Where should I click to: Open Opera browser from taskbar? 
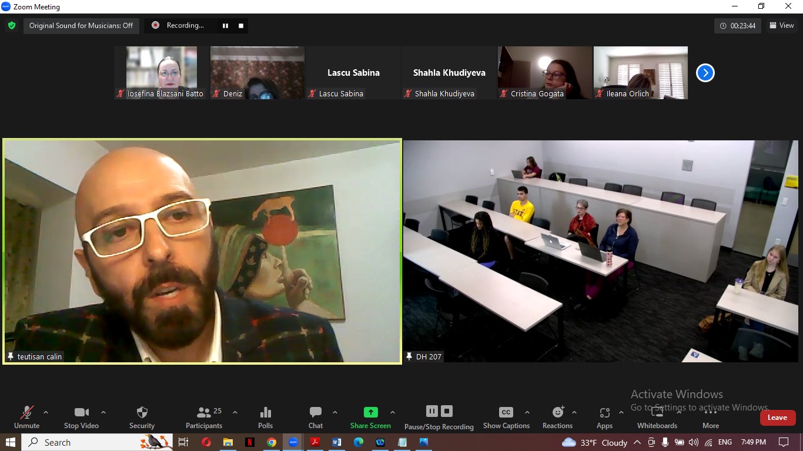click(x=206, y=442)
